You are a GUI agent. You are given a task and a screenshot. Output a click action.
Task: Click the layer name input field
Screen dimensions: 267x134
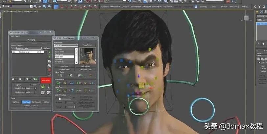(29, 48)
